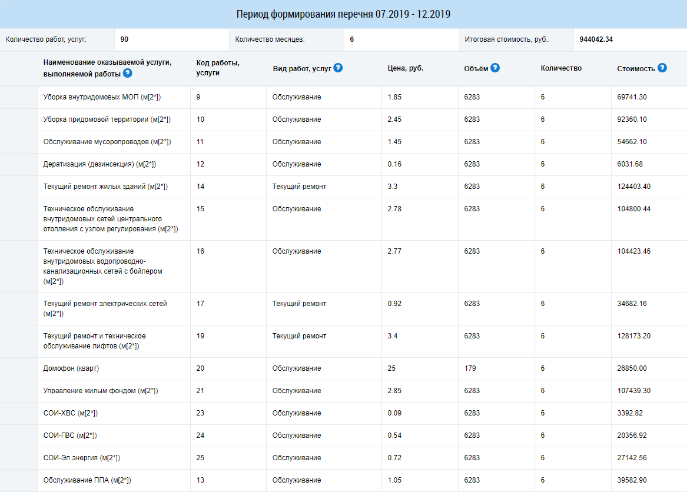Click cost value 39582.90
This screenshot has height=492, width=687.
coord(632,480)
